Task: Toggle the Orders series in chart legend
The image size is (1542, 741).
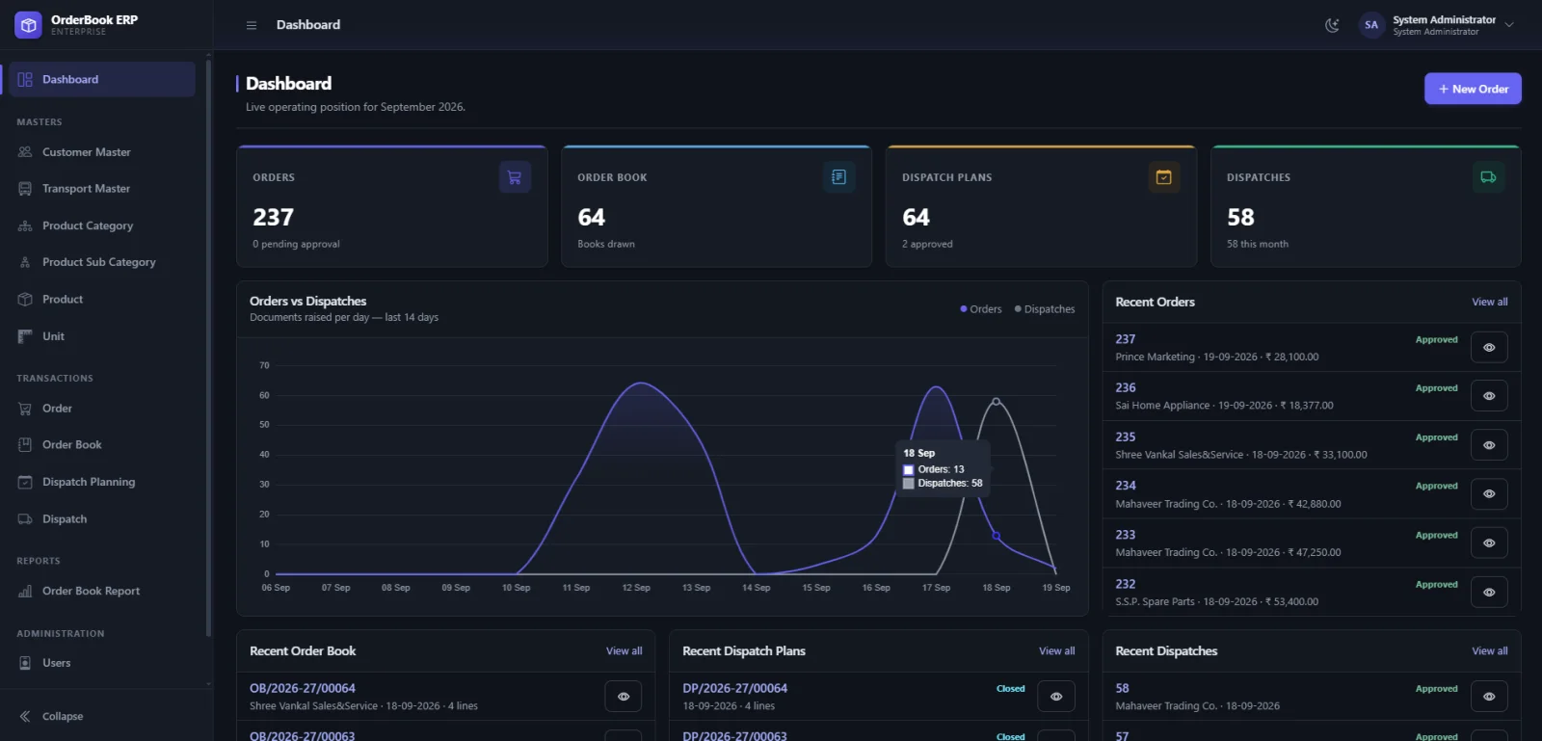Action: [981, 309]
